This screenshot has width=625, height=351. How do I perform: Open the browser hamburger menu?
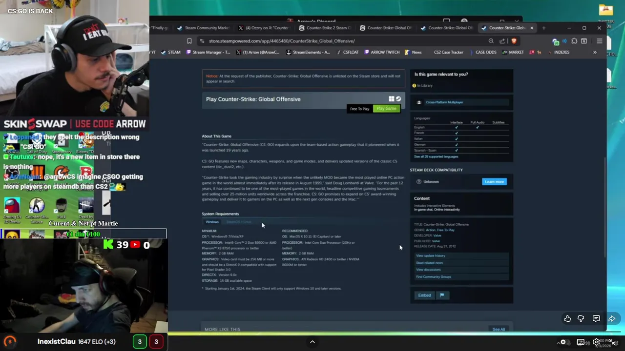click(x=600, y=41)
